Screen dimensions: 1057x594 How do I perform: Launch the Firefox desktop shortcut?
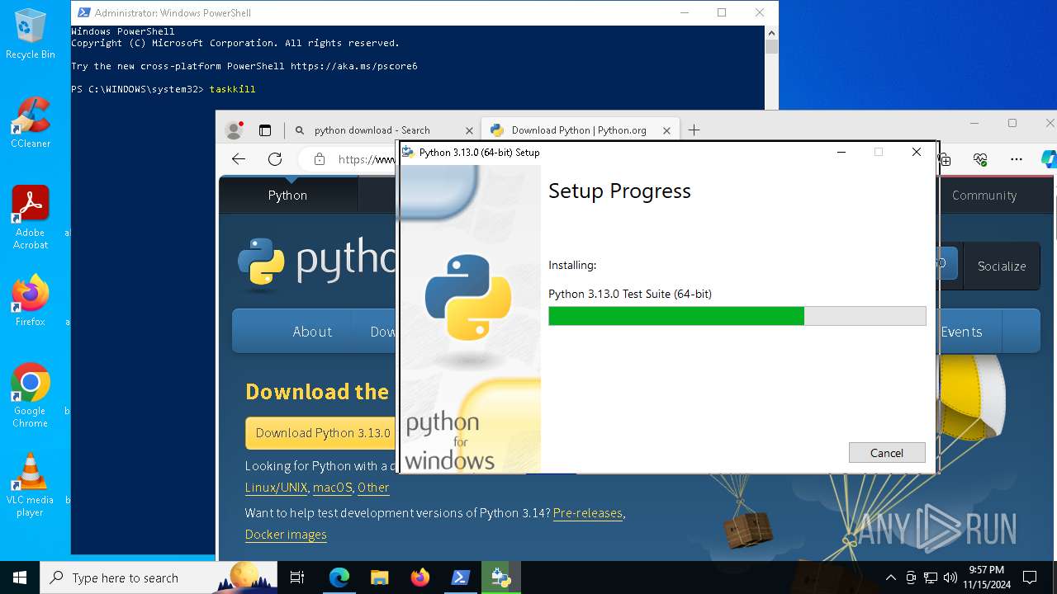(31, 301)
